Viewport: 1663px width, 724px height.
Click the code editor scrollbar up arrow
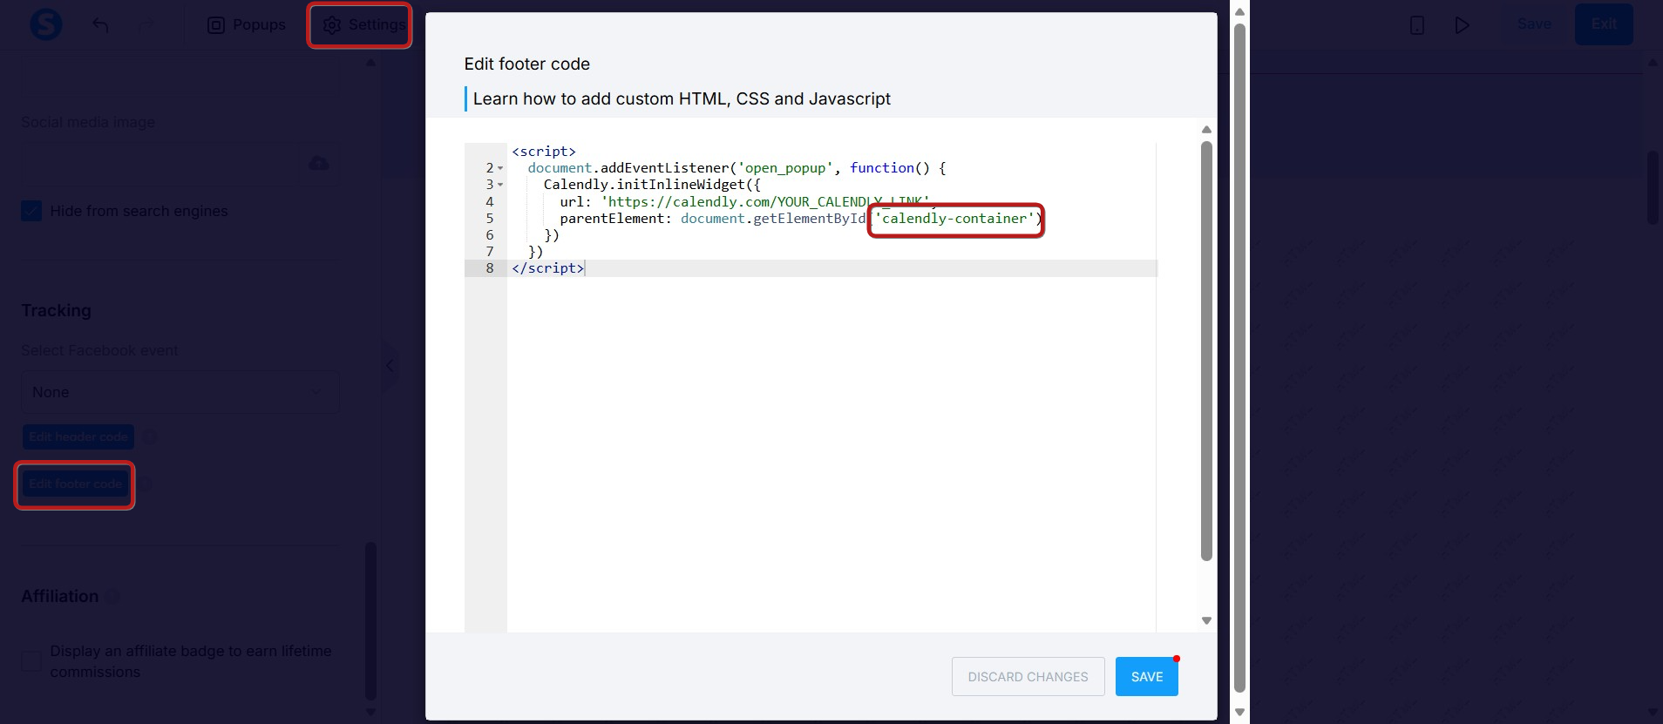click(x=1206, y=130)
